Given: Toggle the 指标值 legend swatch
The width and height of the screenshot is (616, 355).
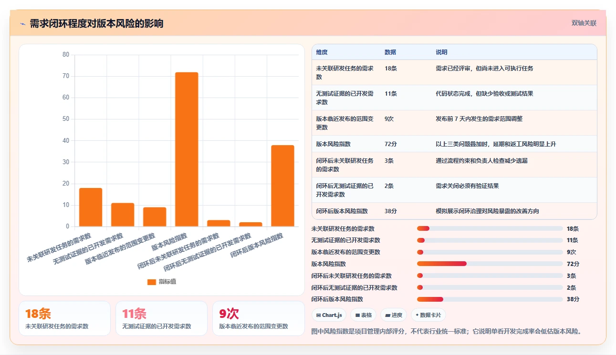Looking at the screenshot, I should 152,282.
